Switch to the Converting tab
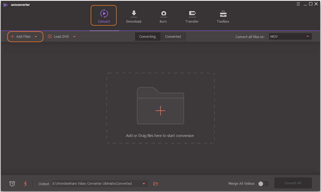The width and height of the screenshot is (321, 192). click(147, 37)
